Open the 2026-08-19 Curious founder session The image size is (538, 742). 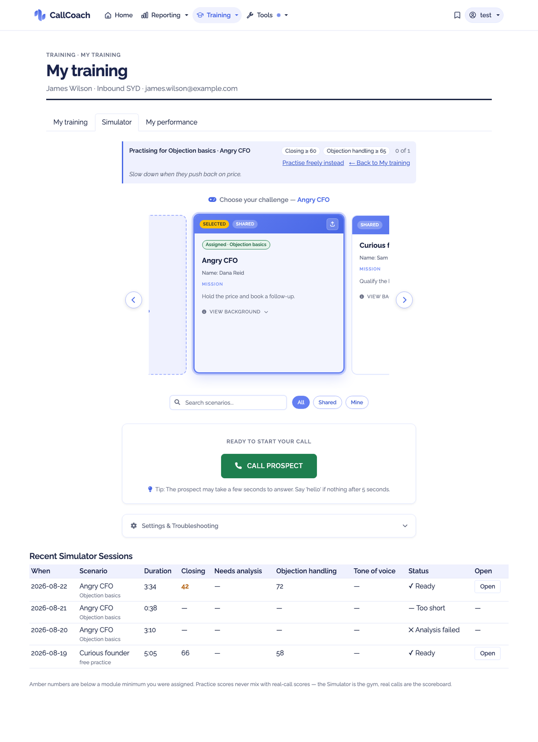tap(487, 653)
